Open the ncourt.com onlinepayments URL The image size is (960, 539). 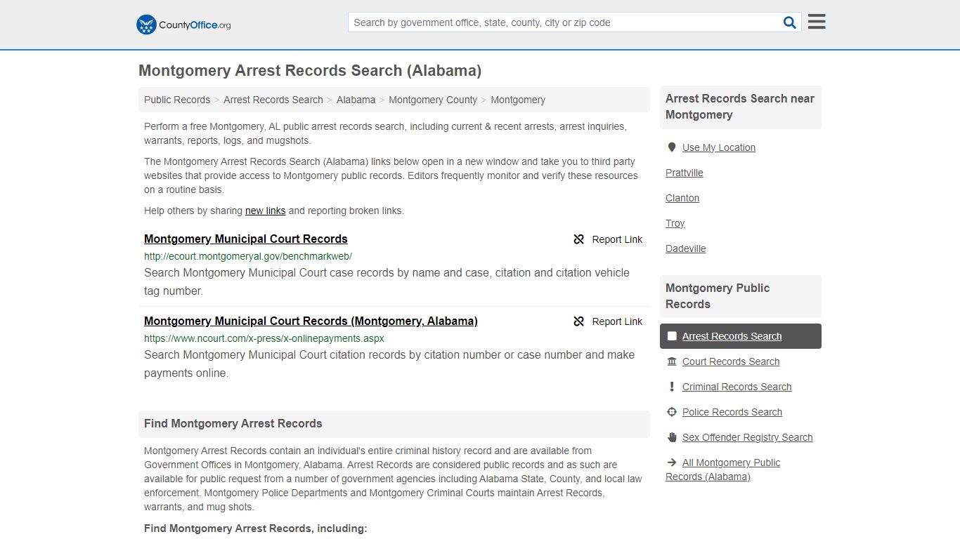click(264, 338)
